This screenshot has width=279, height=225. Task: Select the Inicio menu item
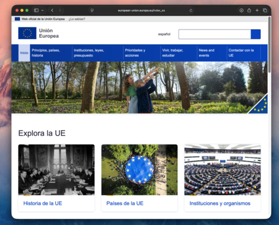(24, 53)
